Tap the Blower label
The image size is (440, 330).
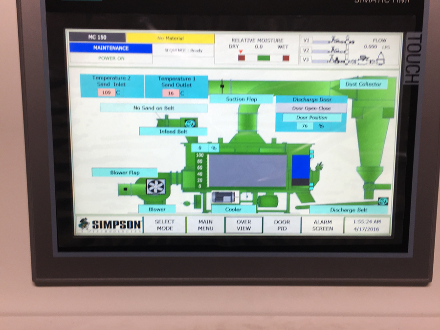coord(157,209)
